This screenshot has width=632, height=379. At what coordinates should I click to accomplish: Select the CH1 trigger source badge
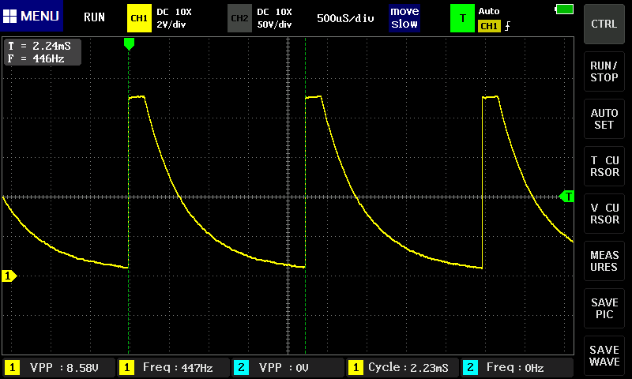pos(489,26)
